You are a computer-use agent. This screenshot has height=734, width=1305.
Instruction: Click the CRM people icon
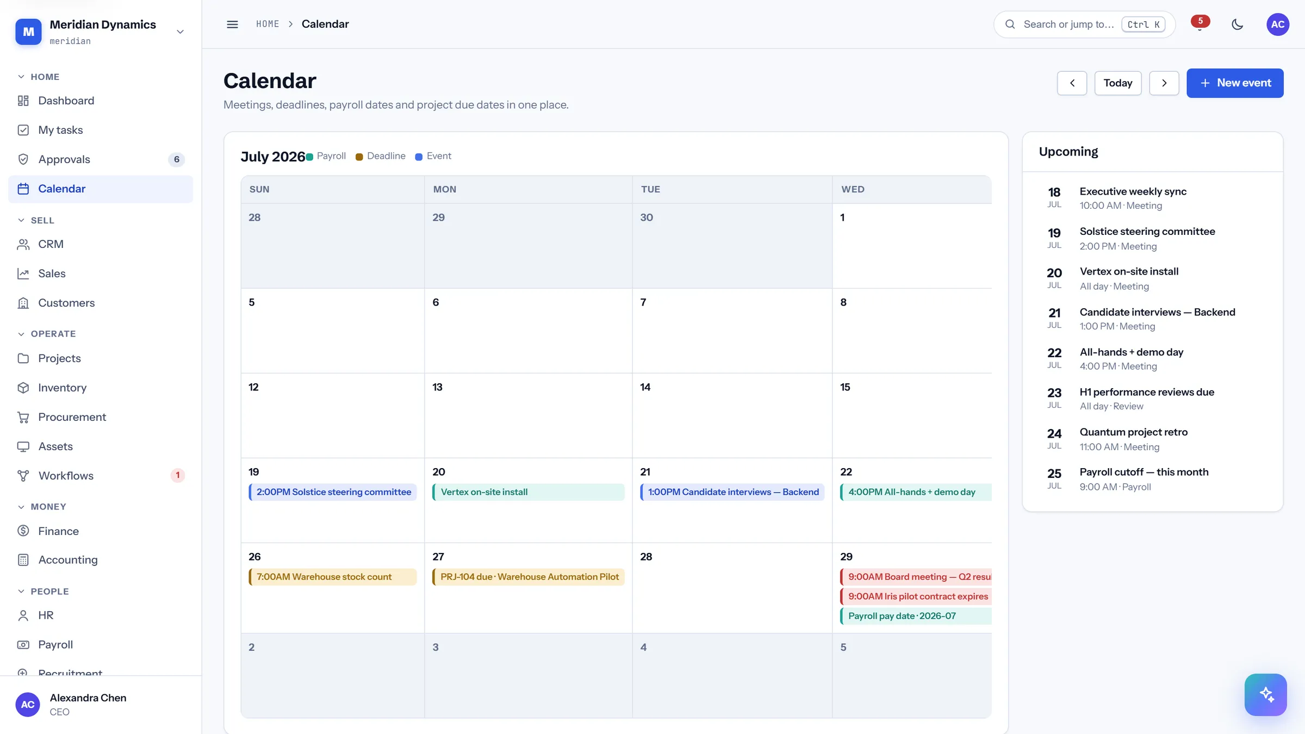point(23,244)
